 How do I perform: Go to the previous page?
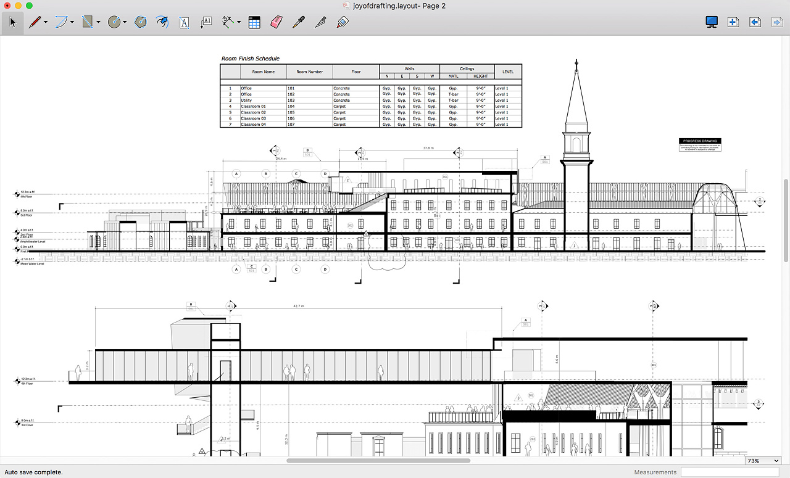(x=755, y=22)
